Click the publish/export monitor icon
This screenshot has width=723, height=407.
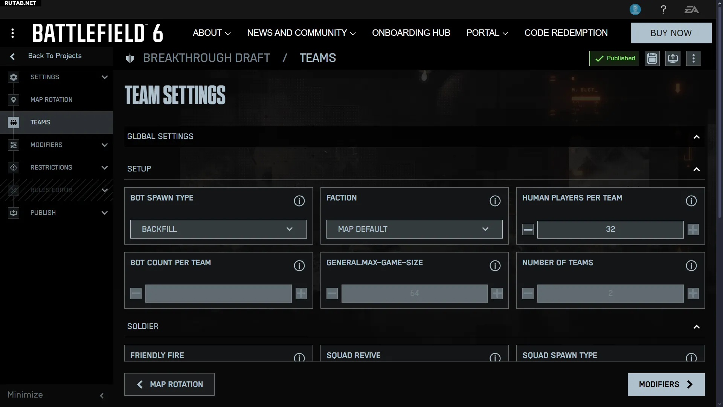673,58
